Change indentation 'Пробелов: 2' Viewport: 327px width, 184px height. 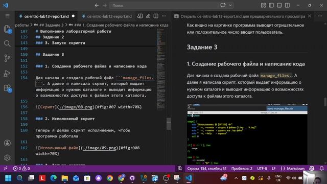pyautogui.click(x=242, y=168)
